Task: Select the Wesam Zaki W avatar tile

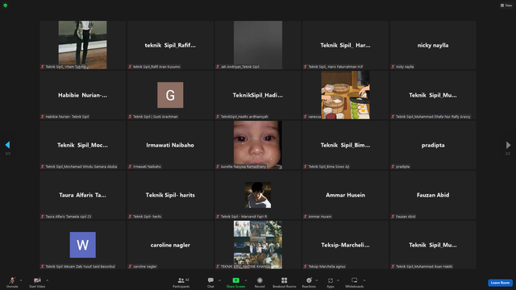Action: pyautogui.click(x=82, y=245)
